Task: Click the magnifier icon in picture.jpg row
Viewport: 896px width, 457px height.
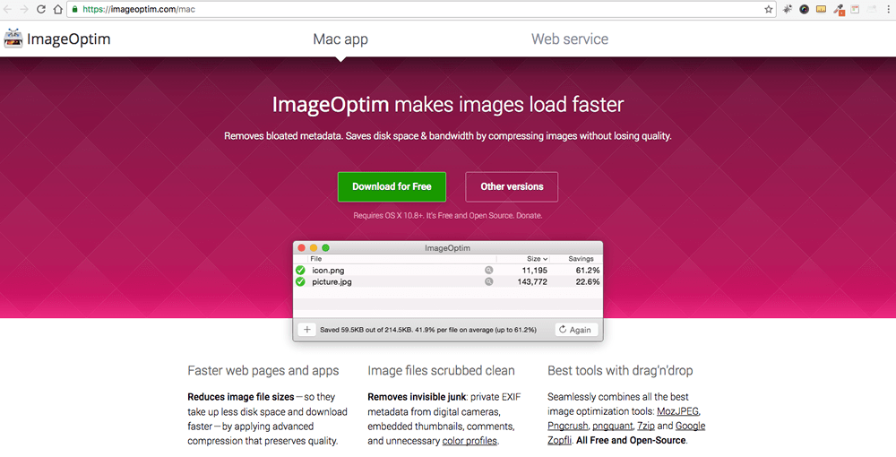Action: pos(488,281)
